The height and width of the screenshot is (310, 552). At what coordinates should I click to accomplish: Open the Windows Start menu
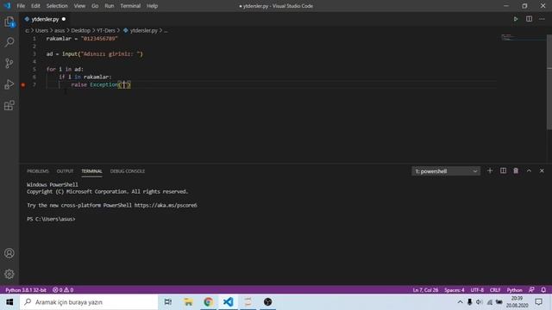(9, 302)
